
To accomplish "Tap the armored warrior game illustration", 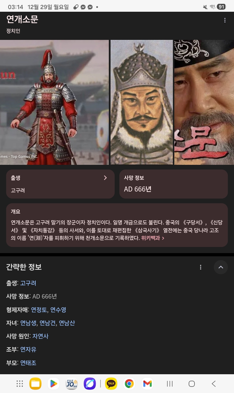I will pyautogui.click(x=54, y=102).
